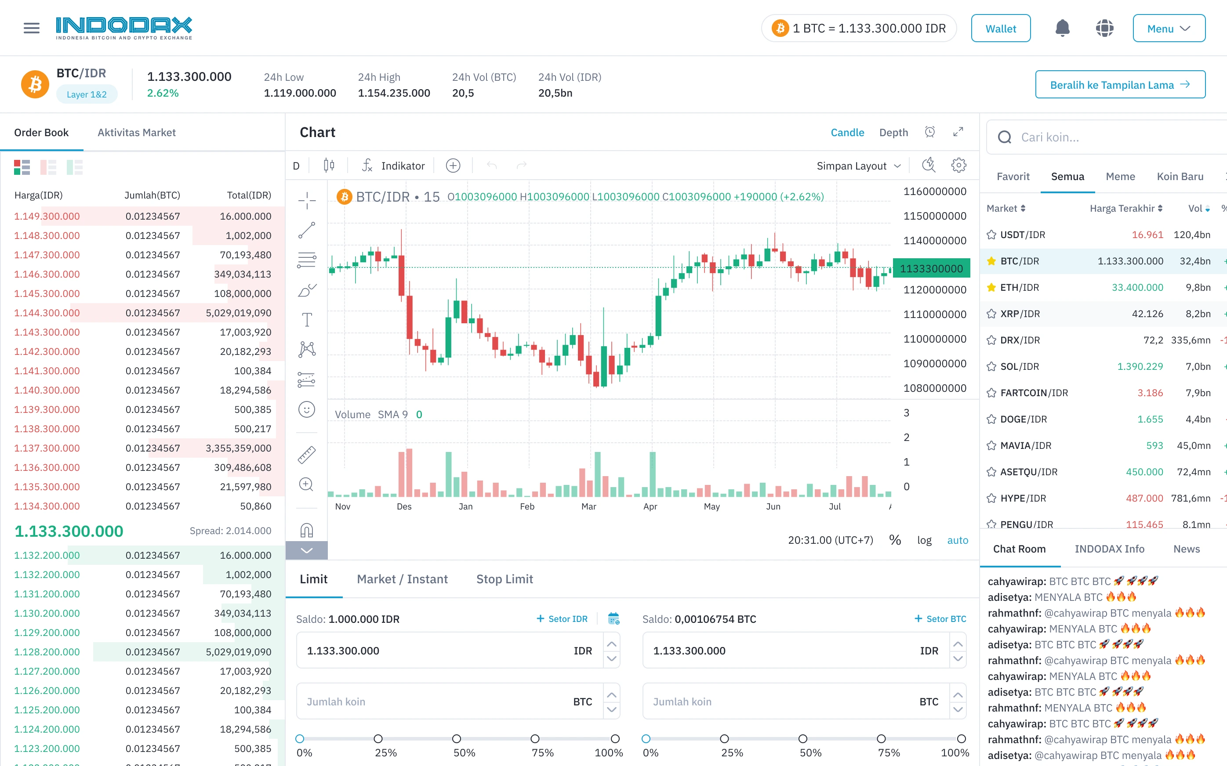Image resolution: width=1227 pixels, height=766 pixels.
Task: Select the forecast and measurement tool
Action: point(307,379)
